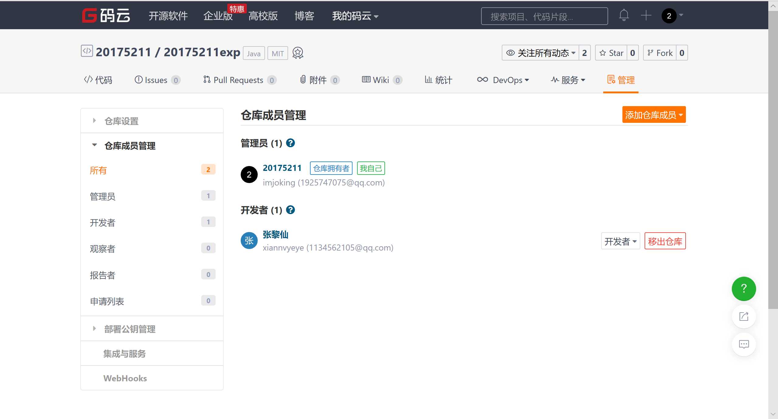Expand the 部署公钥管理 section

pos(130,329)
